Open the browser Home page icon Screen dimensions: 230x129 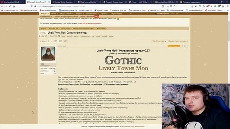[x=14, y=6]
